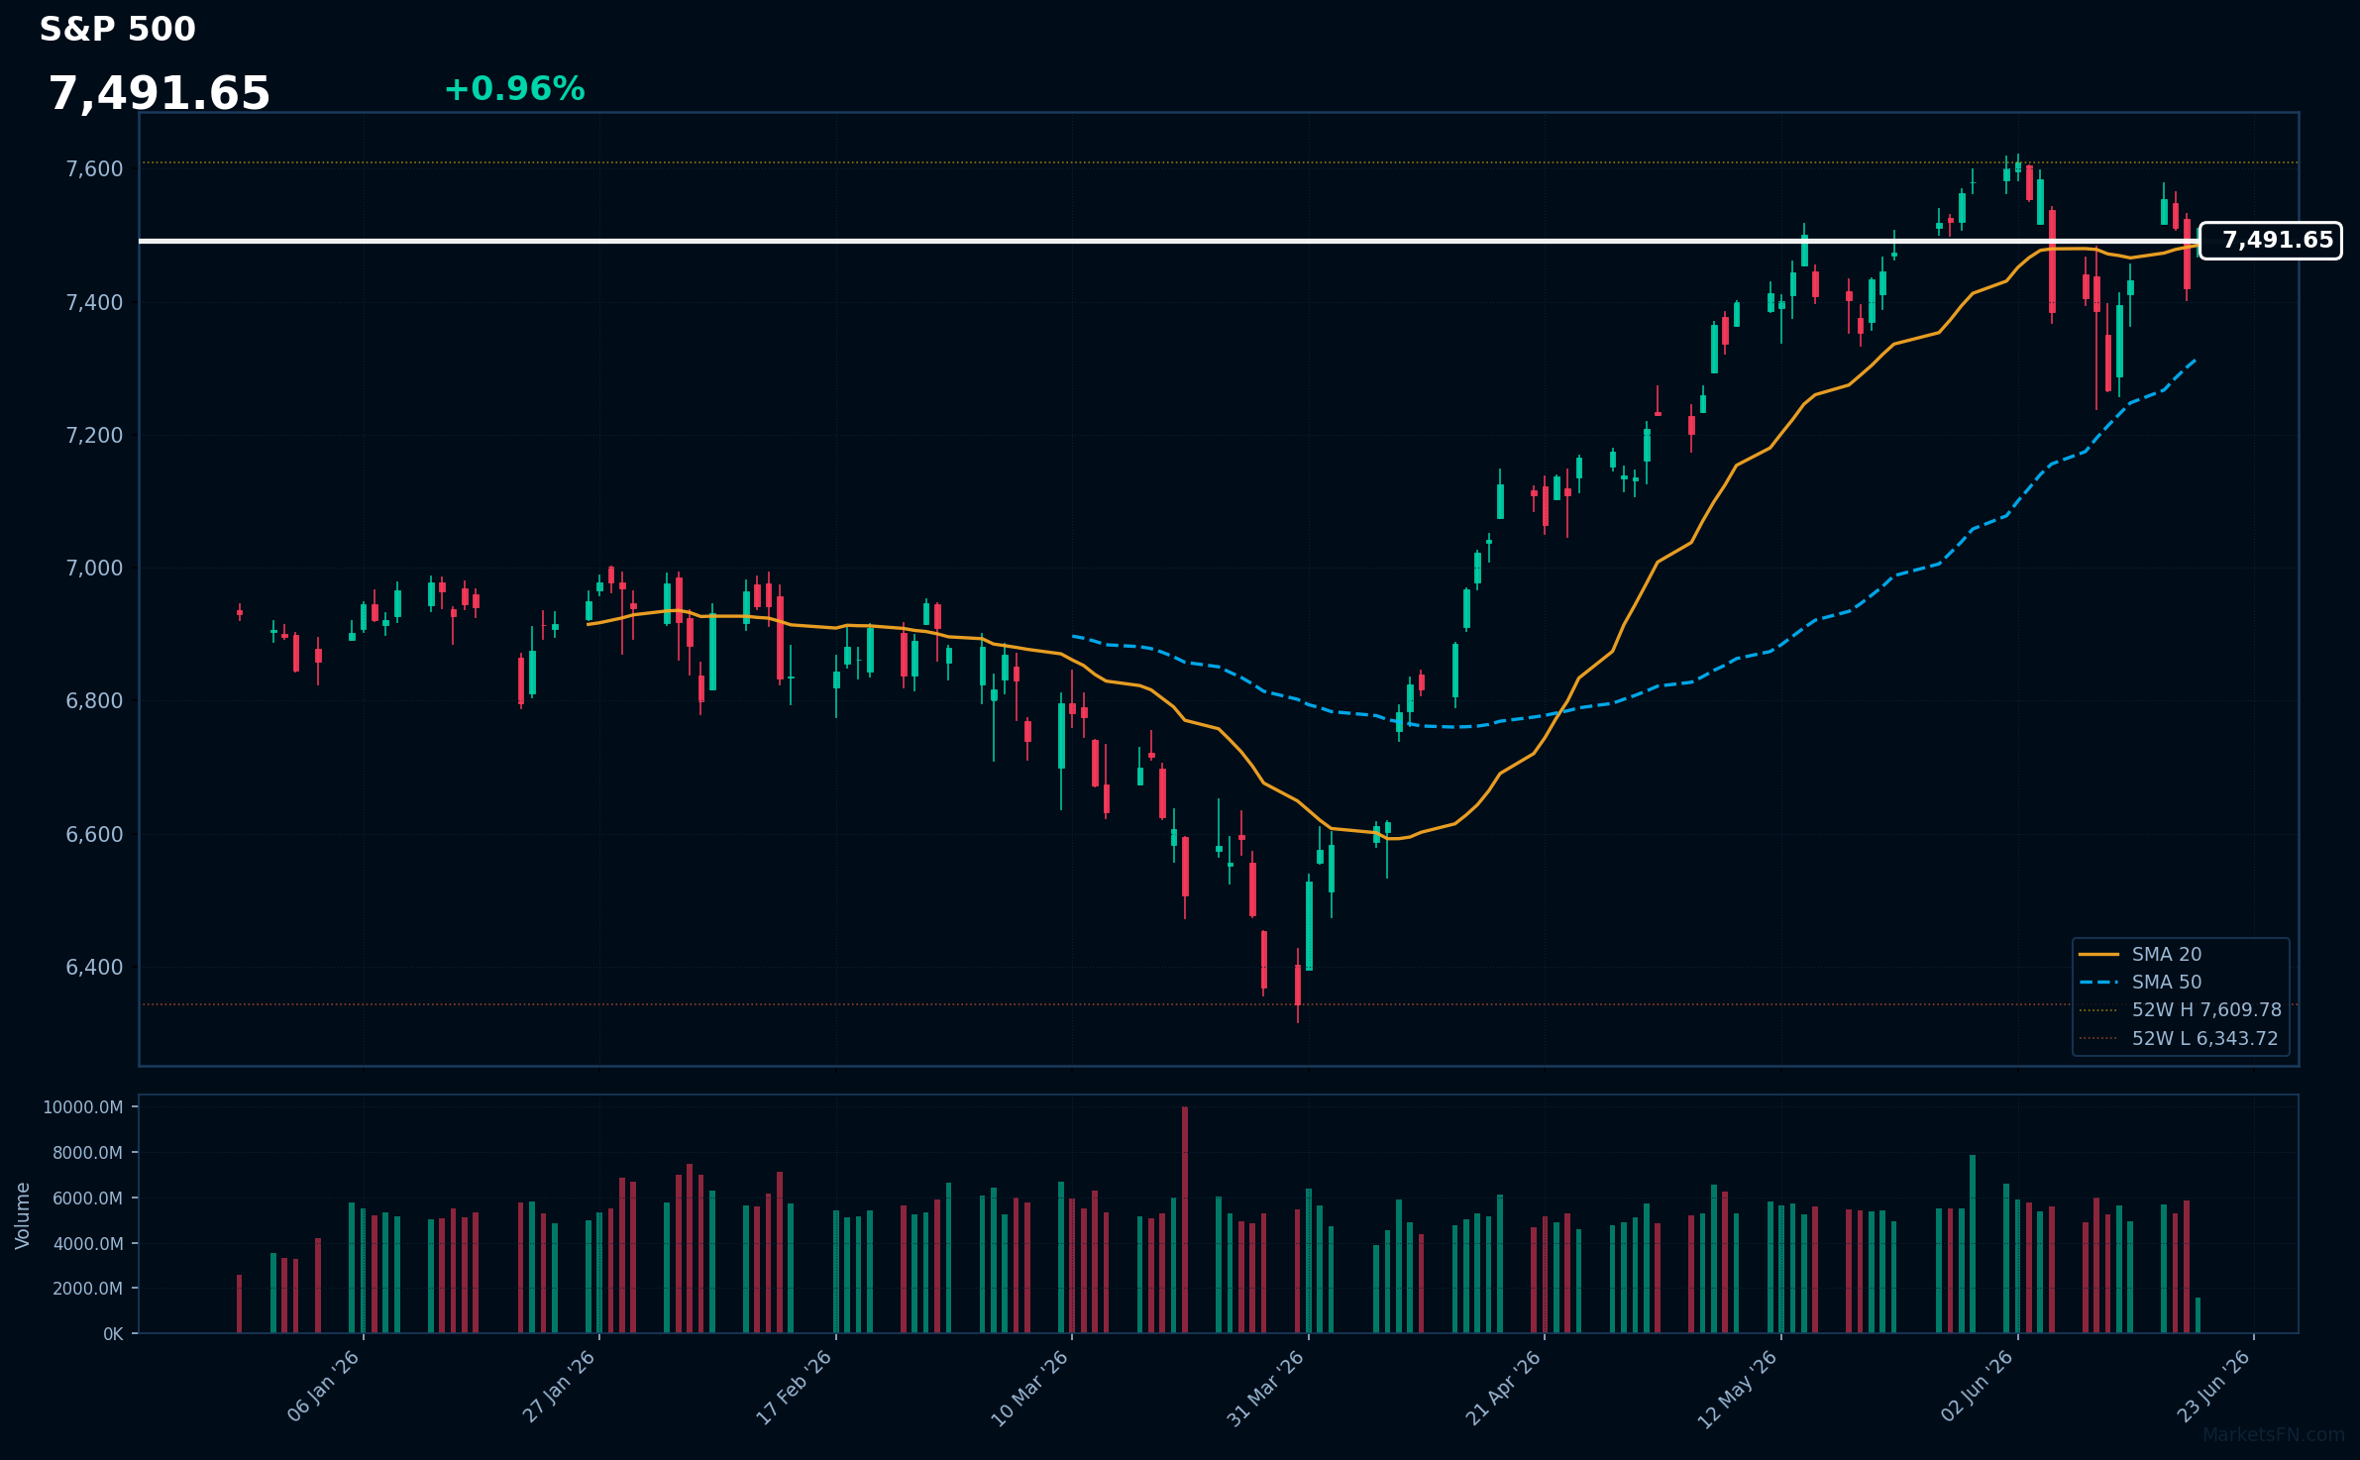Click the vertical Volume axis title

tap(23, 1215)
